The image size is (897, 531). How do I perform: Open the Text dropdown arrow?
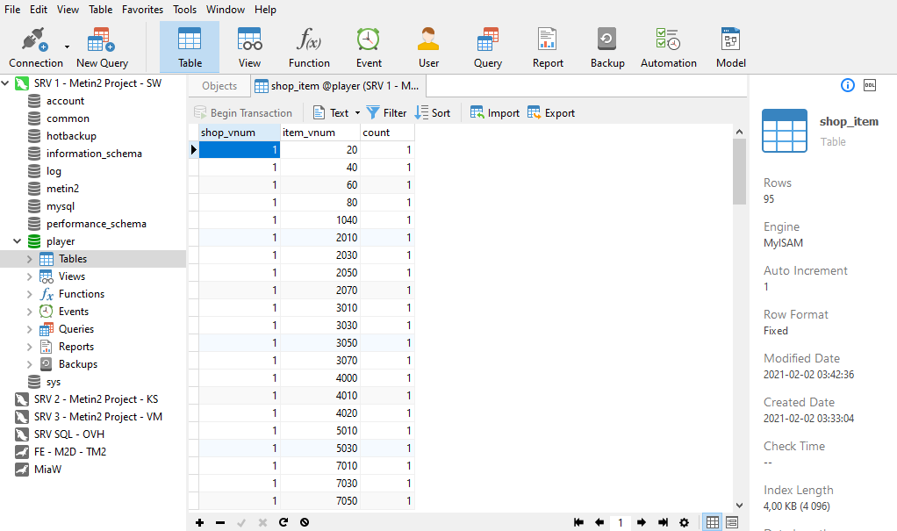point(358,113)
